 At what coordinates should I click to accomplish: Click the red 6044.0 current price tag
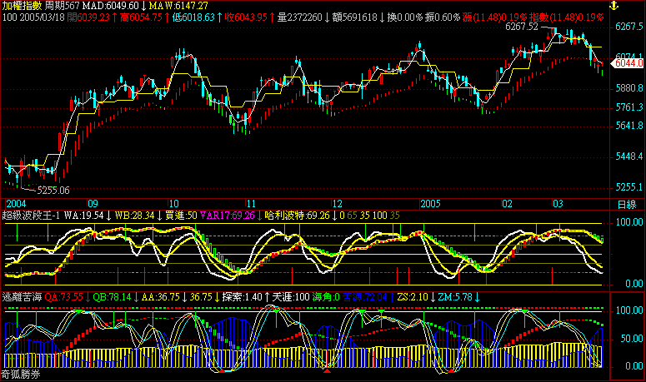[628, 63]
